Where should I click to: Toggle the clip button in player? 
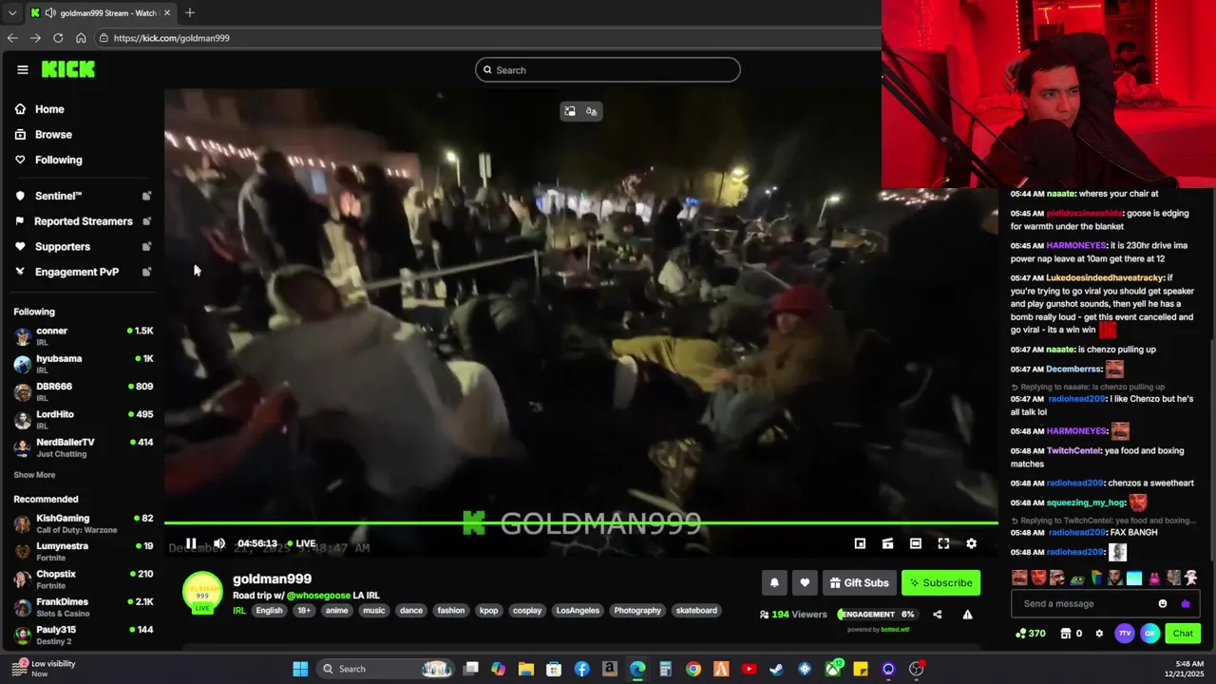tap(887, 543)
